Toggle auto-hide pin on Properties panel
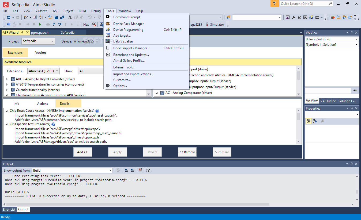Viewport: 361px width, 220px height. pos(352,108)
